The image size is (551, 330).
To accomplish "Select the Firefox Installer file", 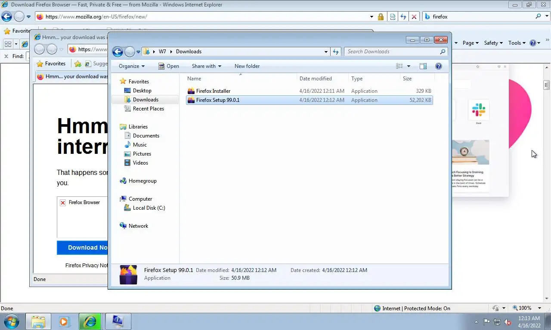I will pos(309,91).
